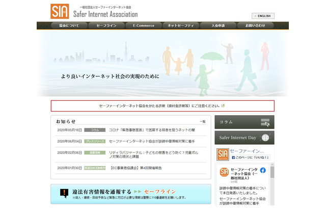Open the 一覧 news list link
326x217 pixels.
click(203, 122)
